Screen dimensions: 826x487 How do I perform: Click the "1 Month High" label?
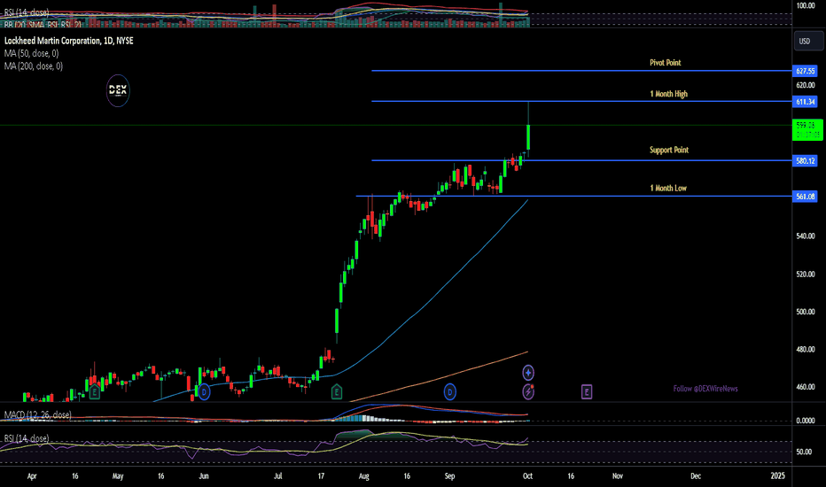(668, 94)
